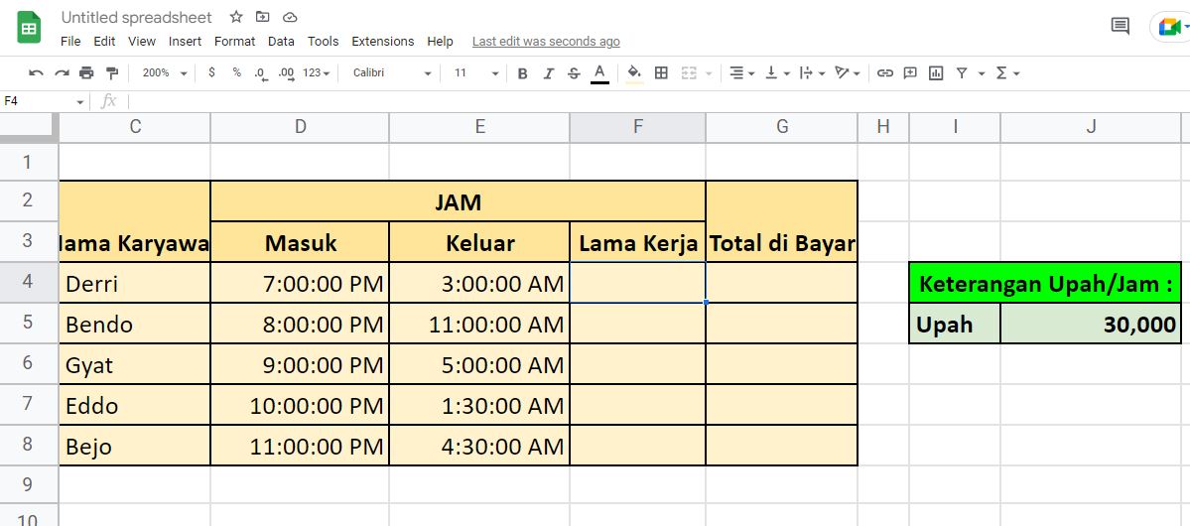This screenshot has height=526, width=1190.
Task: Open the Google Sheets home icon
Action: tap(29, 29)
